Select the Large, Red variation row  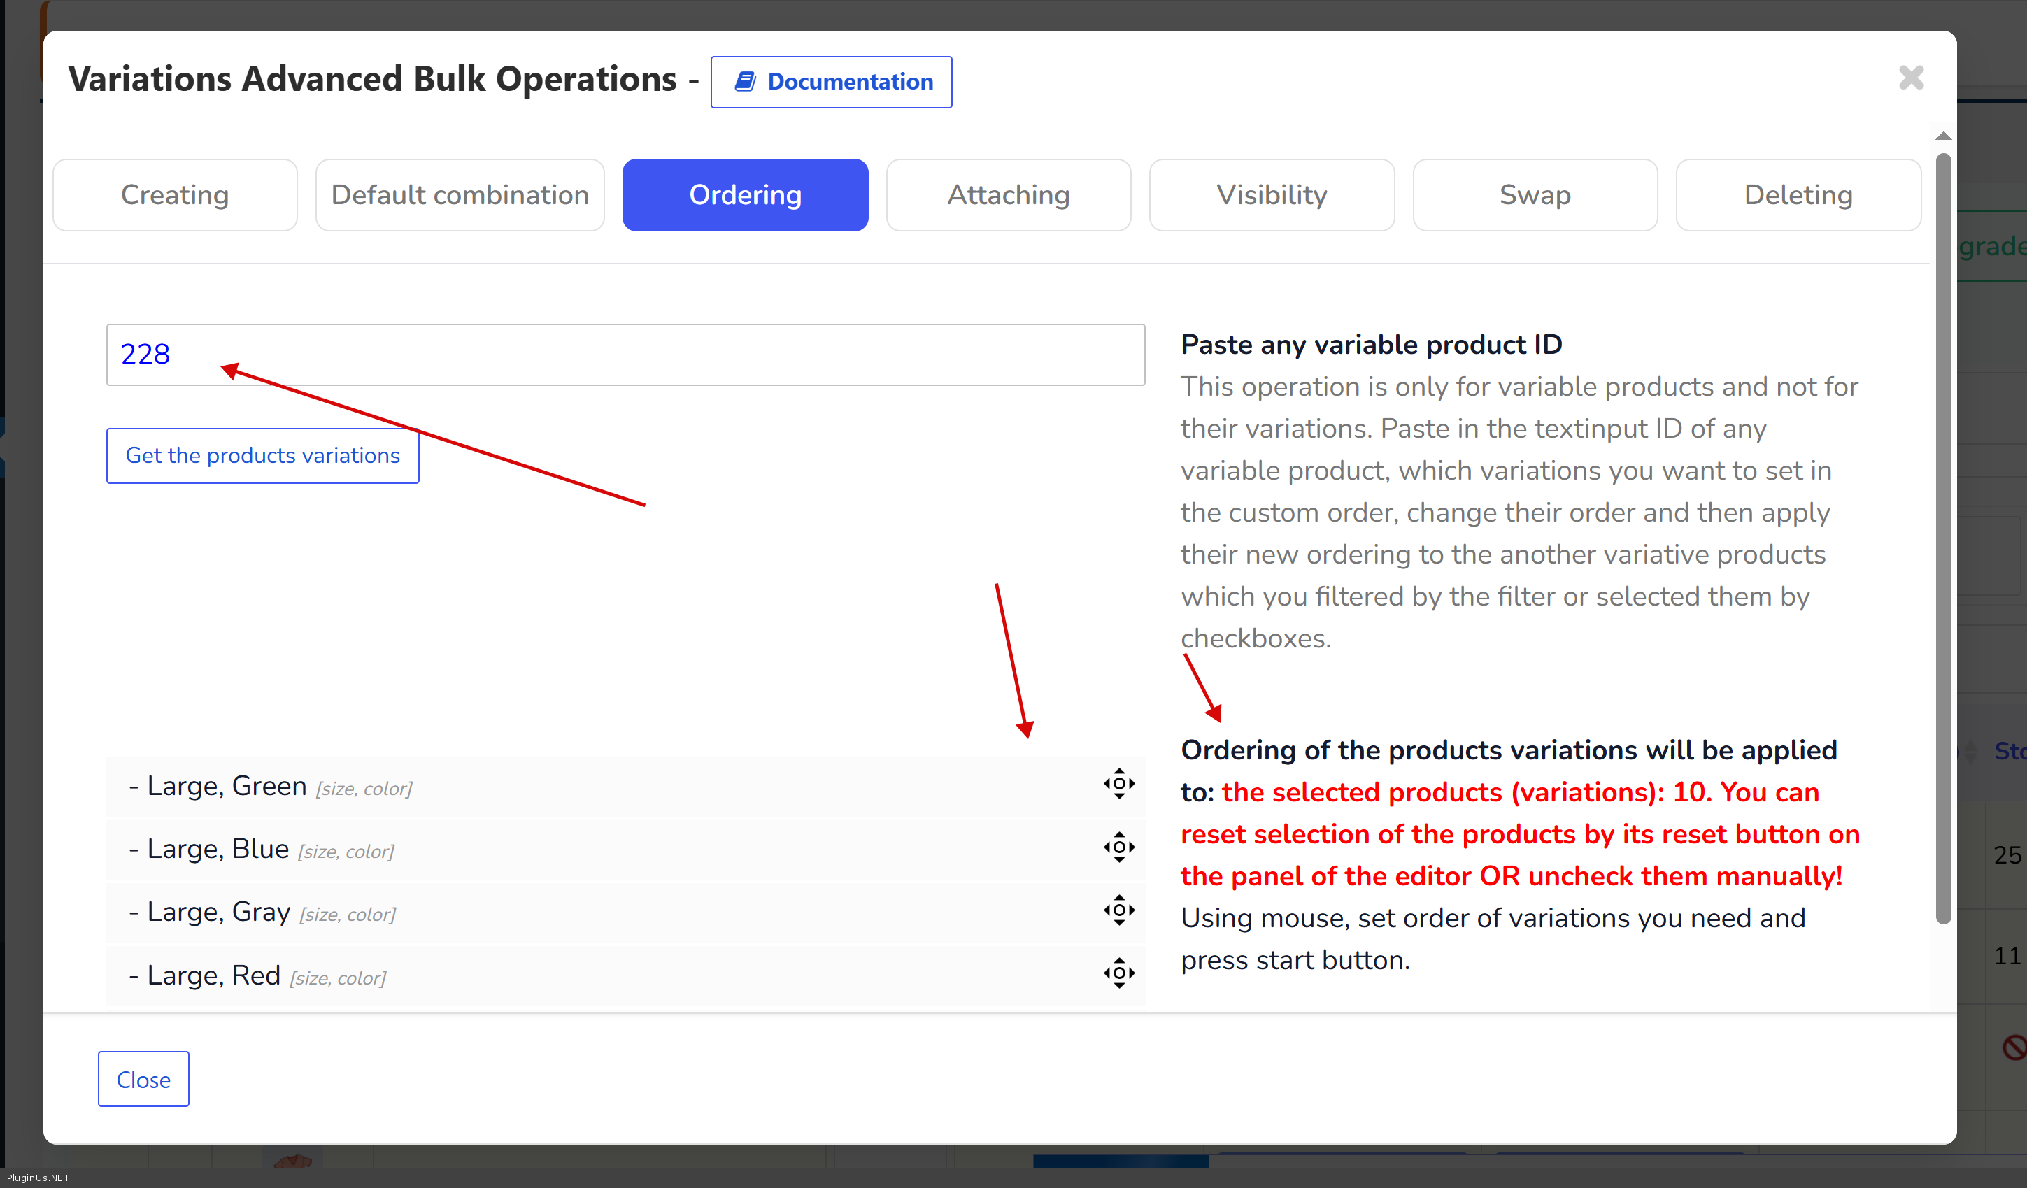tap(563, 975)
